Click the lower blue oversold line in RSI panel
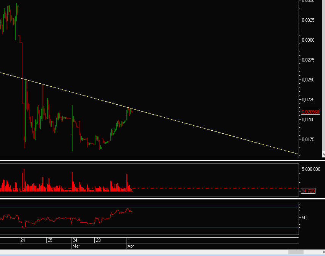Image resolution: width=325 pixels, height=256 pixels. (149, 228)
